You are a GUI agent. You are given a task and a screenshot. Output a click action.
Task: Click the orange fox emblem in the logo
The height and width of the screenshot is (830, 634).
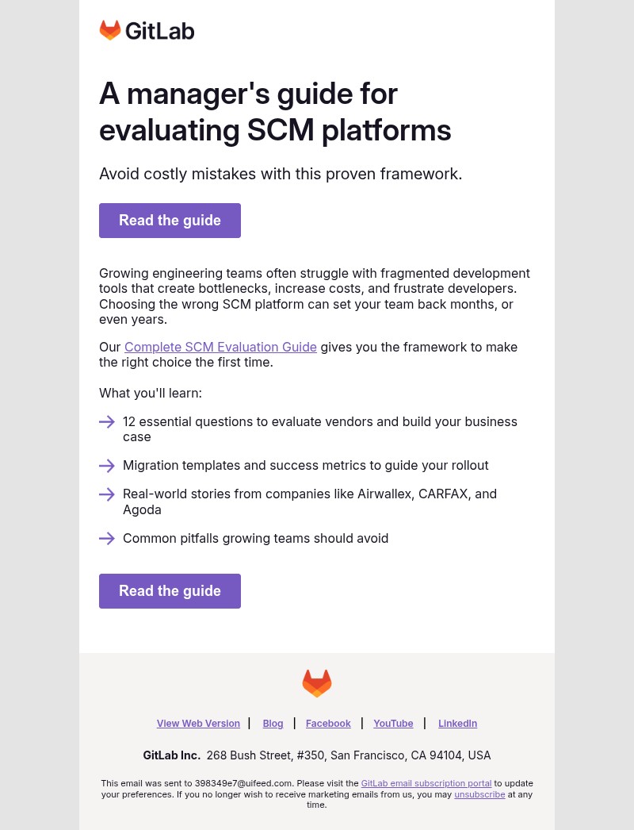(109, 30)
